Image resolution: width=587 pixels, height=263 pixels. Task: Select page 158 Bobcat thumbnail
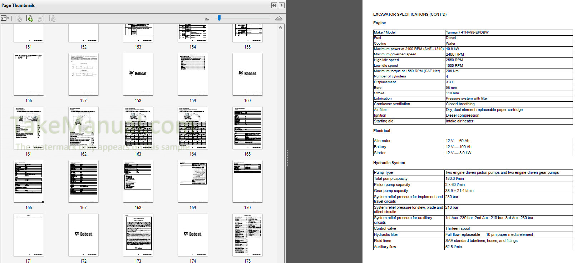(x=138, y=74)
